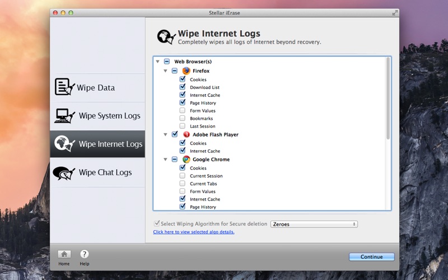The width and height of the screenshot is (448, 280).
Task: Open the Wipe Data section
Action: point(97,87)
